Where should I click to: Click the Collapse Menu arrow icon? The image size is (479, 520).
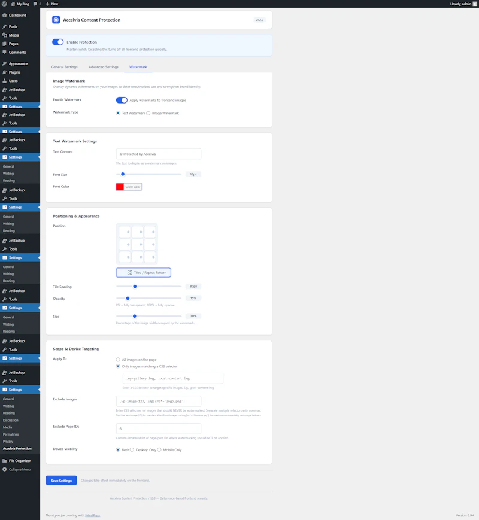point(5,469)
